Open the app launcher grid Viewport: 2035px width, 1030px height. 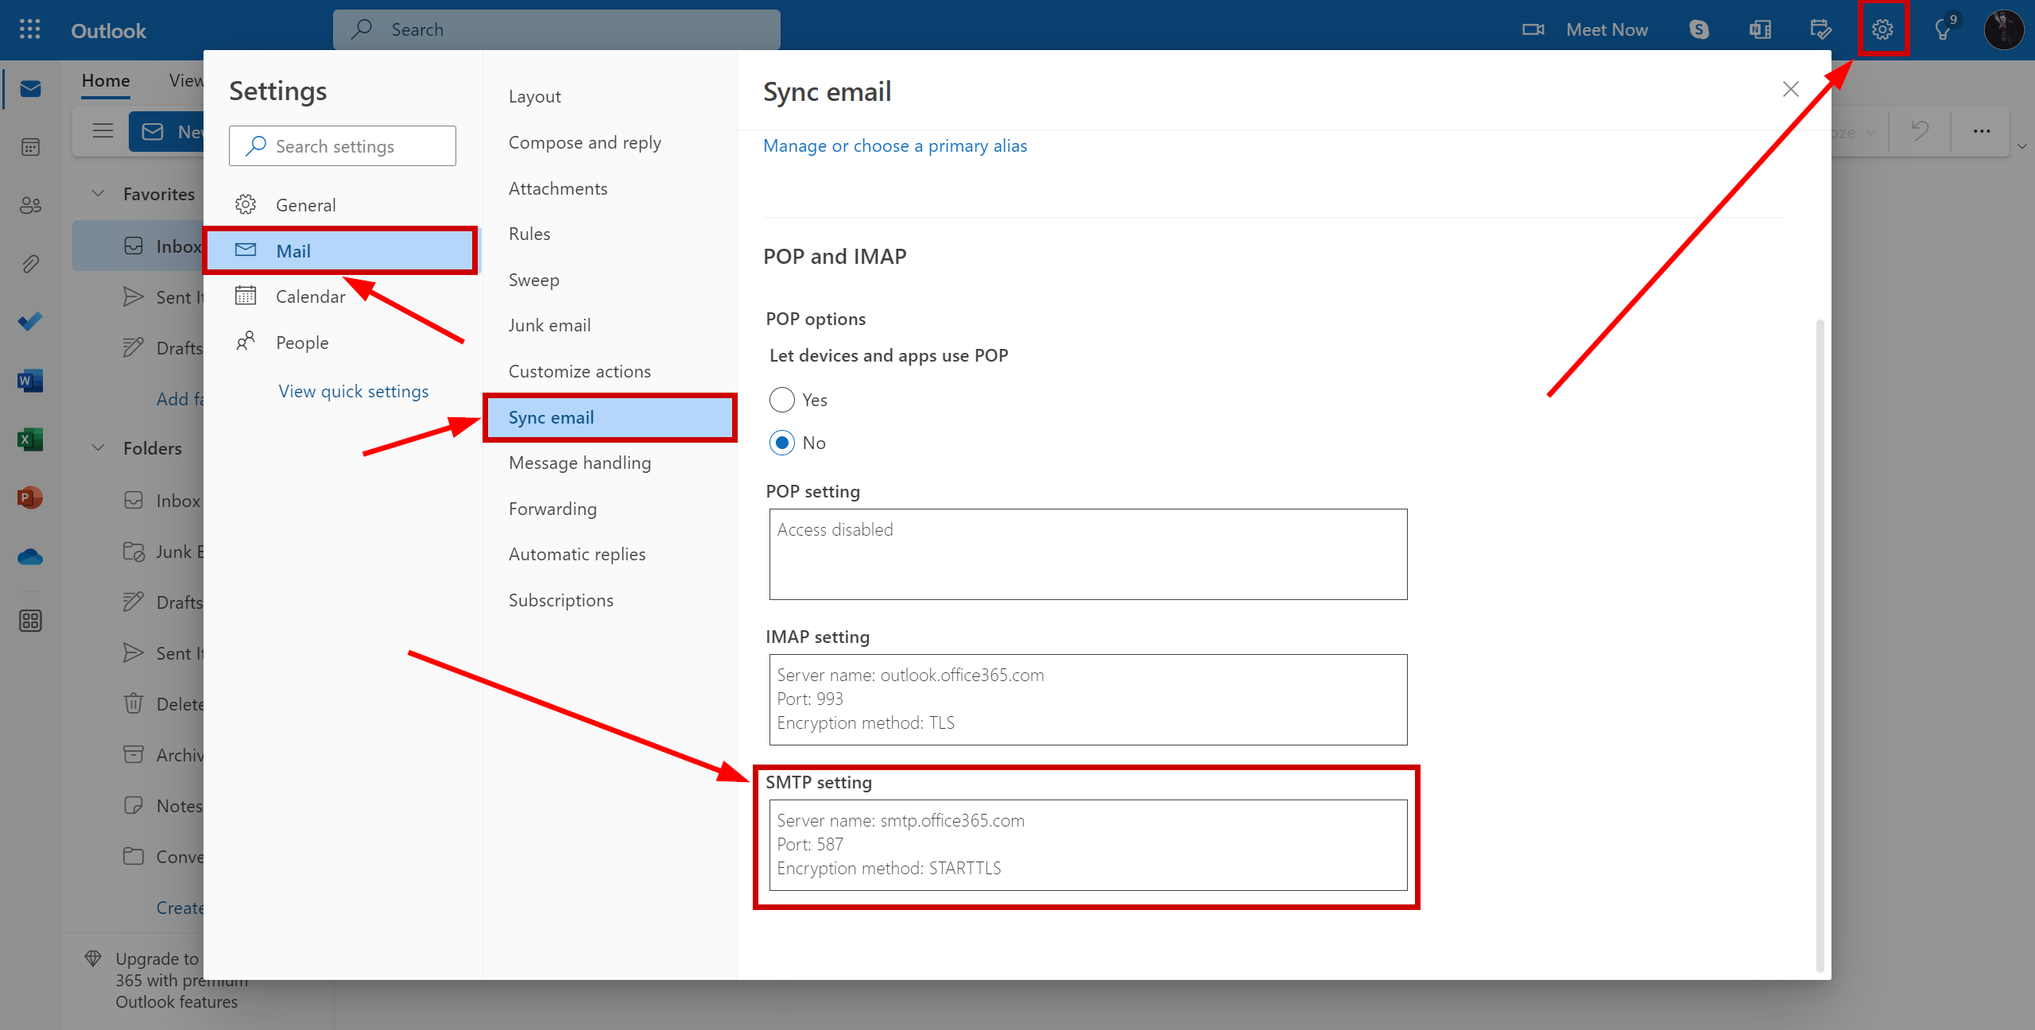(x=29, y=29)
